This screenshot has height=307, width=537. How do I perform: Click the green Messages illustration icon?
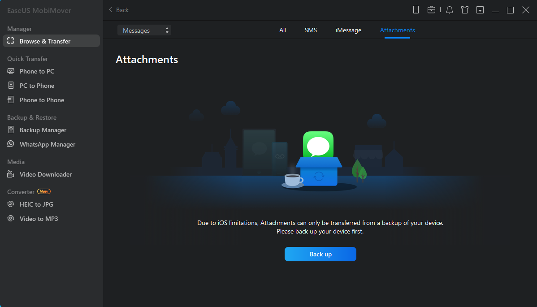coord(318,144)
